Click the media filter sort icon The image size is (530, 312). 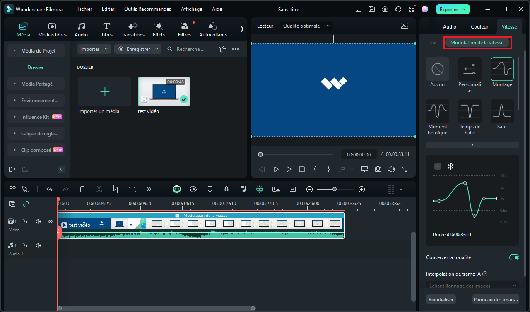[222, 49]
